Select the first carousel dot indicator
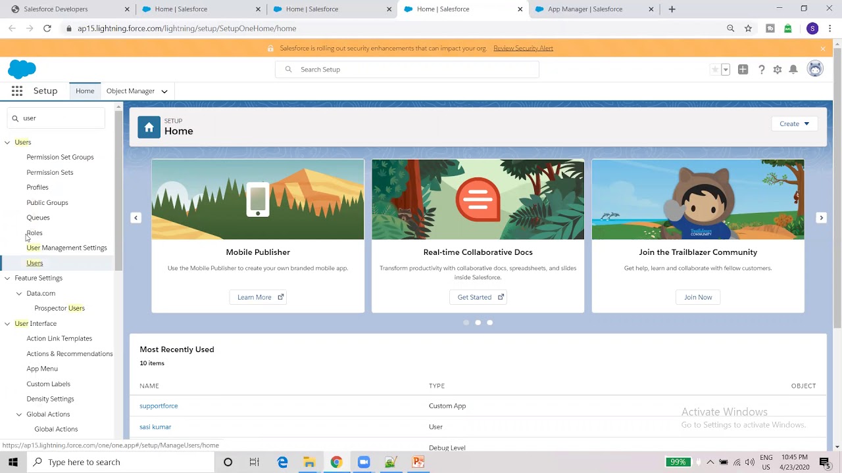 pyautogui.click(x=466, y=323)
